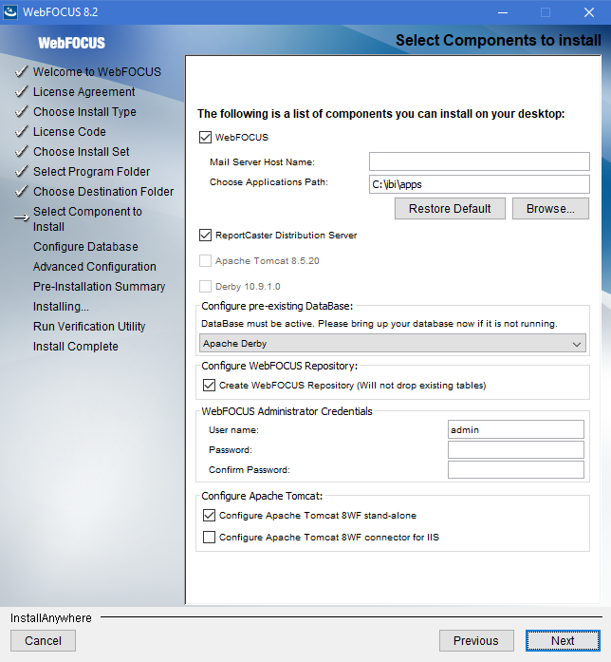Click arrow icon beside Select Component to Install

pyautogui.click(x=22, y=218)
